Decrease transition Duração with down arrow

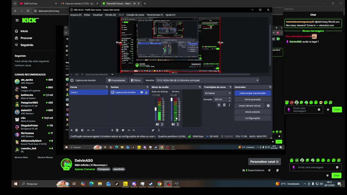click(x=230, y=101)
